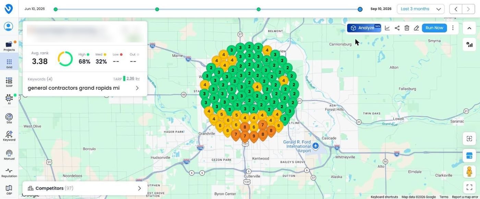The height and width of the screenshot is (199, 480).
Task: Click the TARP value 2.36 link
Action: point(130,79)
